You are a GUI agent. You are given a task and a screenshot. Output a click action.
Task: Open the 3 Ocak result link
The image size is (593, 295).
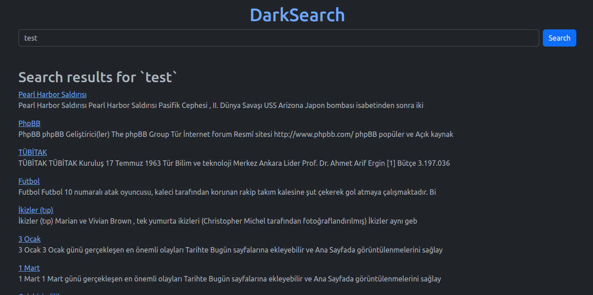(29, 239)
